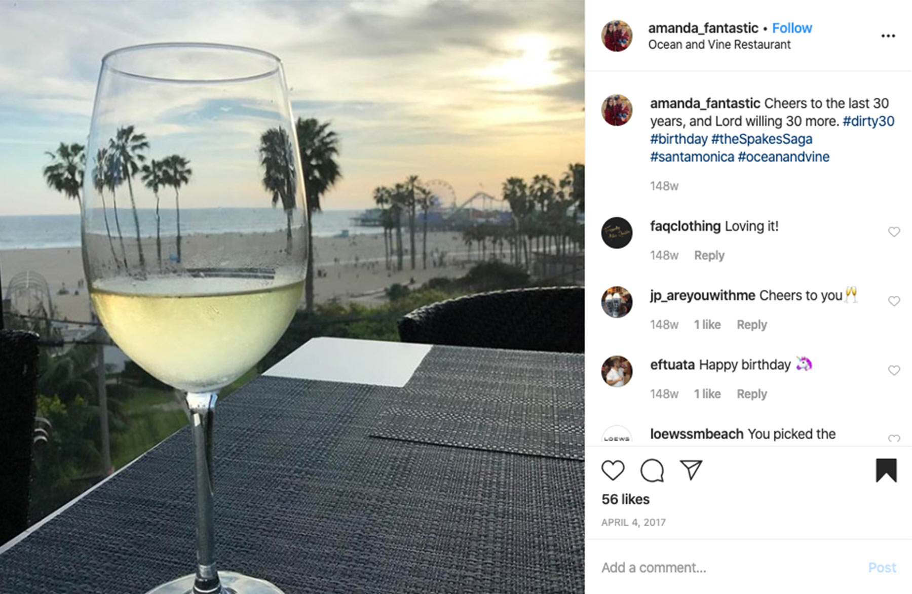Like faqclothing's comment with its heart
The width and height of the screenshot is (912, 594).
[894, 232]
